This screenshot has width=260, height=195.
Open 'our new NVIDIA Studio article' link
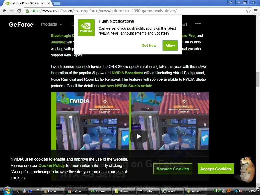pos(126,86)
